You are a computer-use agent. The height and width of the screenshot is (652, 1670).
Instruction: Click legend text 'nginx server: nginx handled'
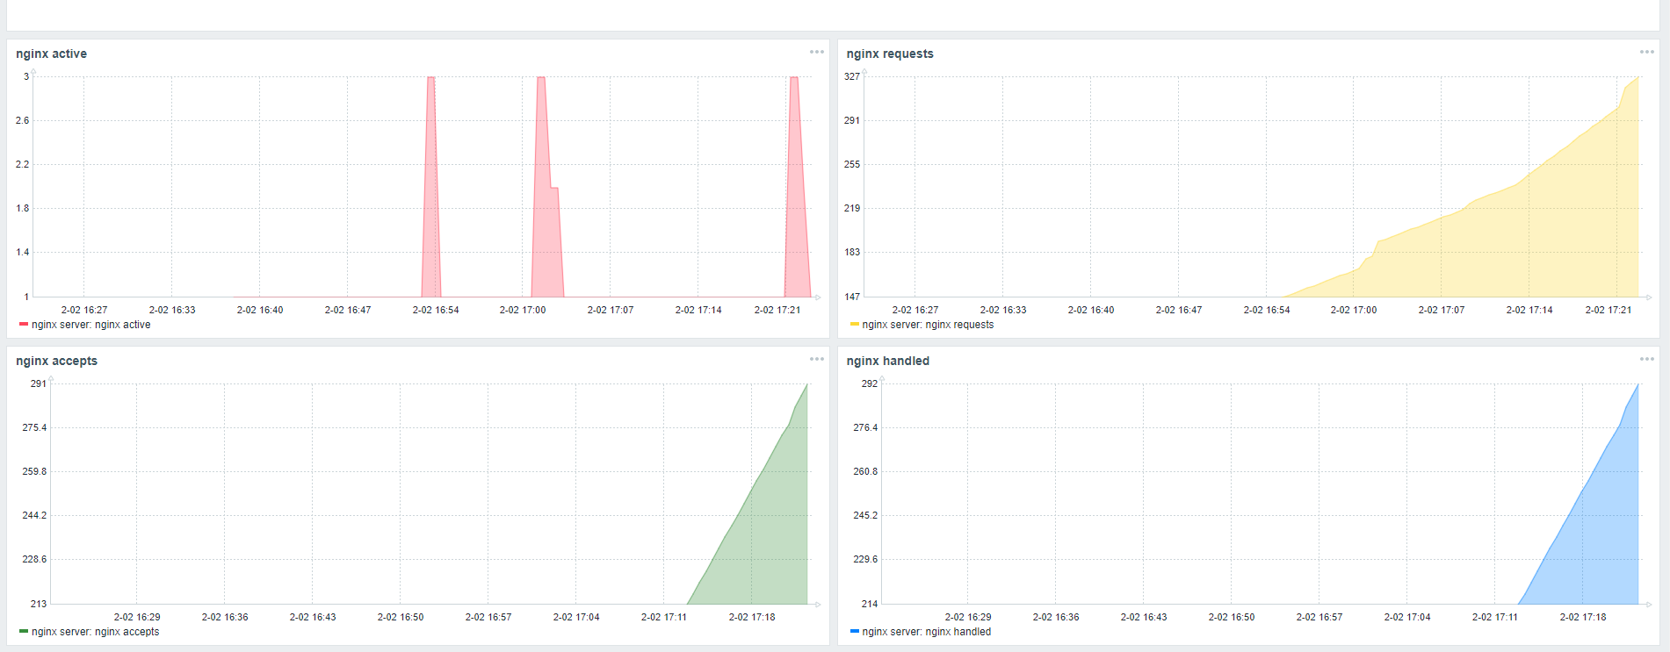927,632
